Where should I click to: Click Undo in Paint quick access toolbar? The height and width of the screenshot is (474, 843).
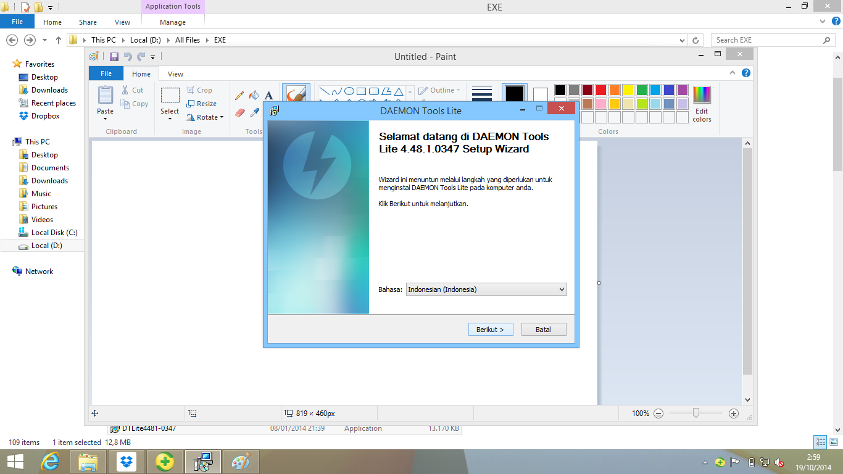coord(128,57)
